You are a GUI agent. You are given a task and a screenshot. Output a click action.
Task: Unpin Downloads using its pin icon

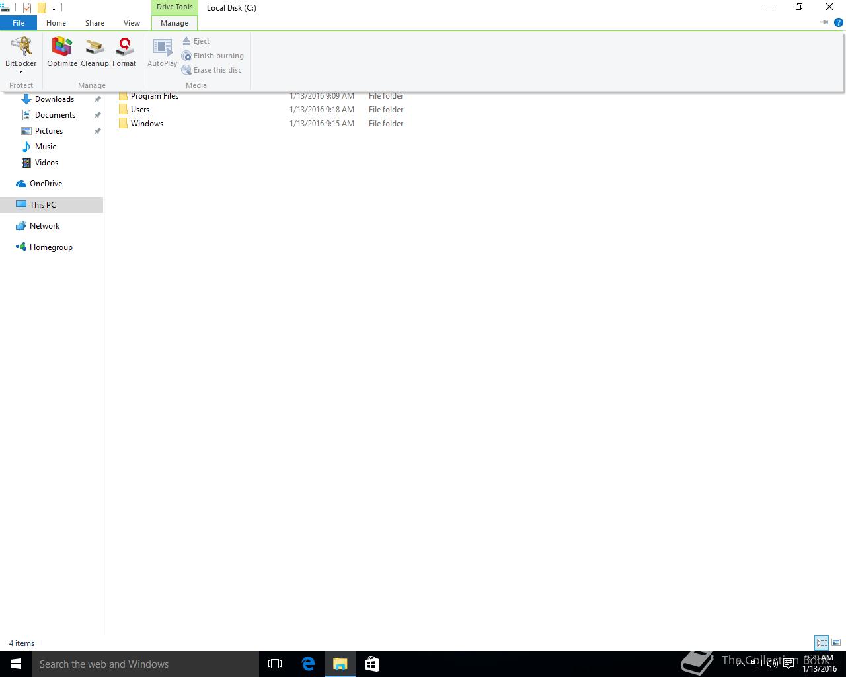97,99
